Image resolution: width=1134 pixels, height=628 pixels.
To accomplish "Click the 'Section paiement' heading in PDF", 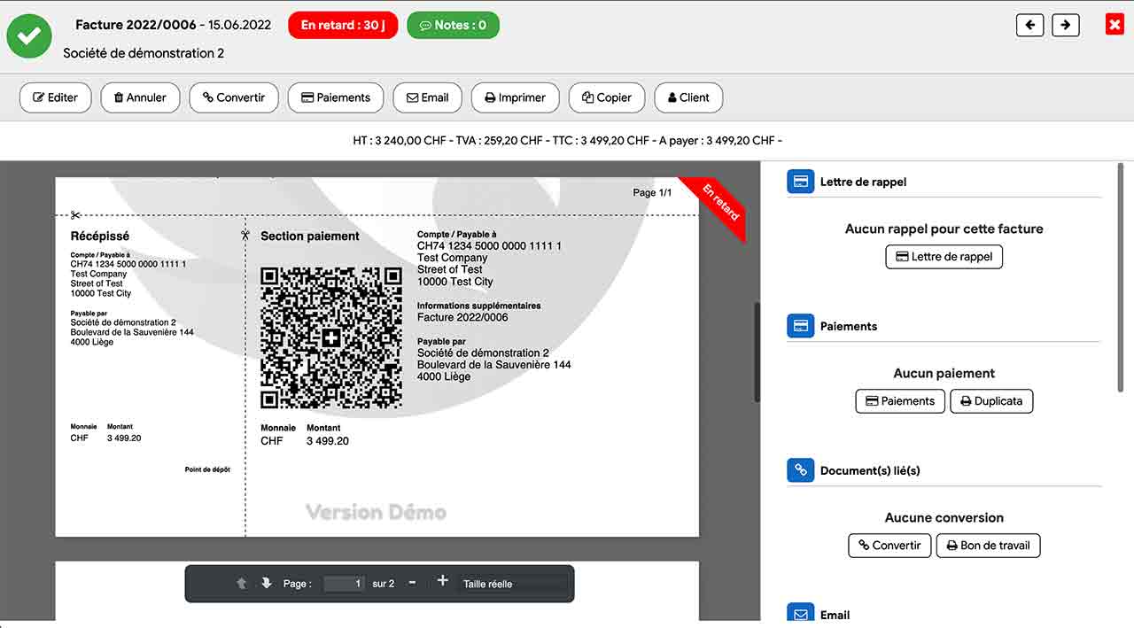I will tap(310, 236).
